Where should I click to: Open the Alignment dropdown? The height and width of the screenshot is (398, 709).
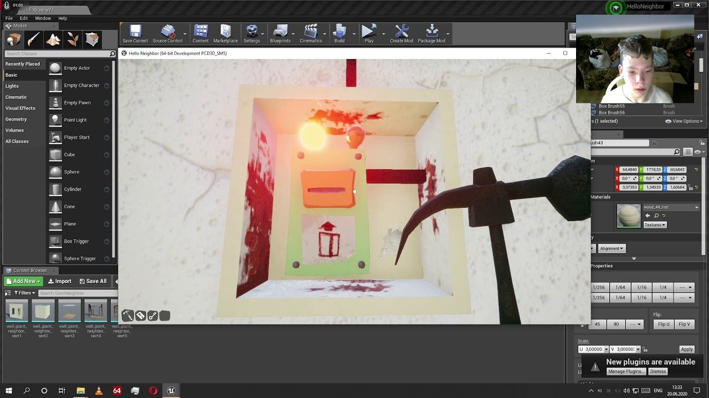click(612, 248)
